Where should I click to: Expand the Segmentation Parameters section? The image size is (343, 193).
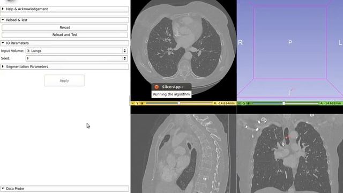point(64,66)
